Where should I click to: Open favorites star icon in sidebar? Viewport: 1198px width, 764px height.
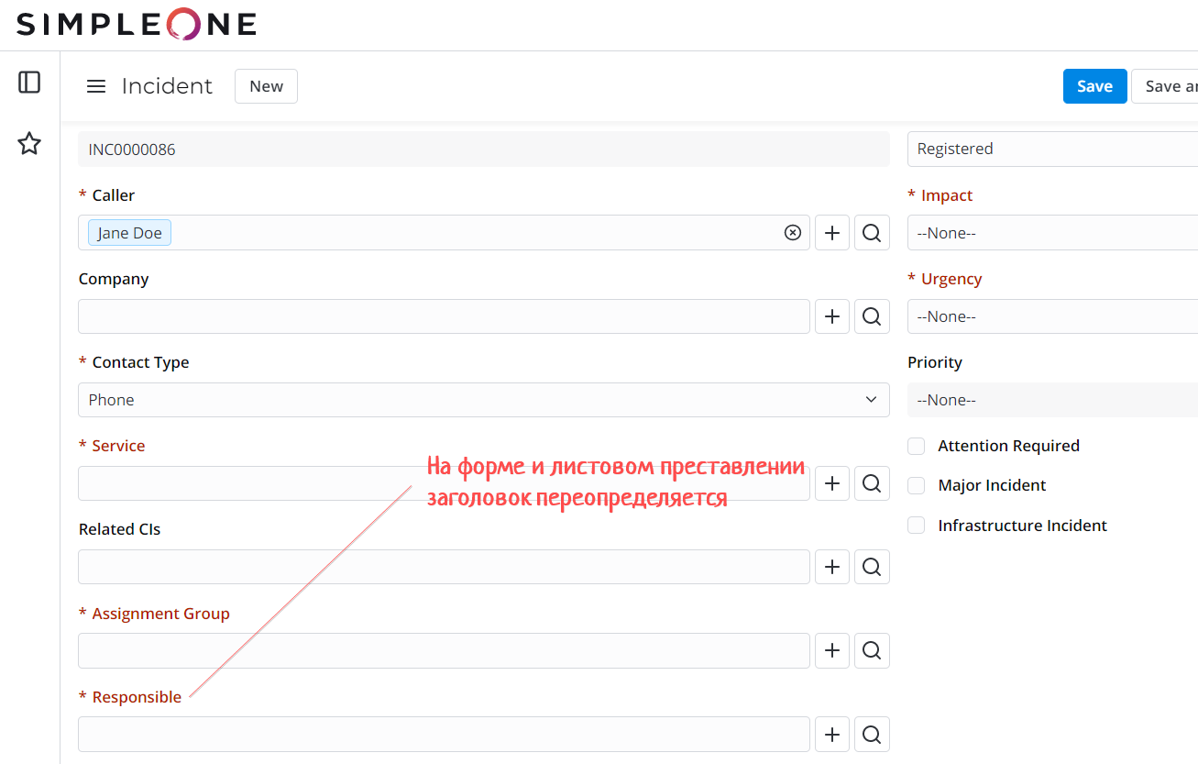(29, 143)
